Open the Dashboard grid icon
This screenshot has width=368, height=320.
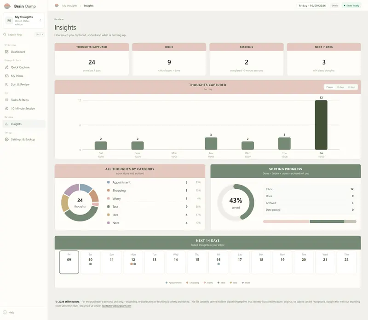click(6, 52)
